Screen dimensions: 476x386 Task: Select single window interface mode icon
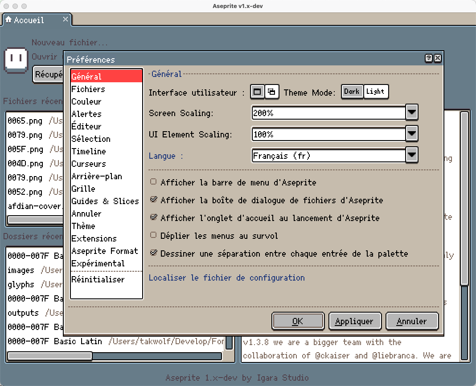257,92
